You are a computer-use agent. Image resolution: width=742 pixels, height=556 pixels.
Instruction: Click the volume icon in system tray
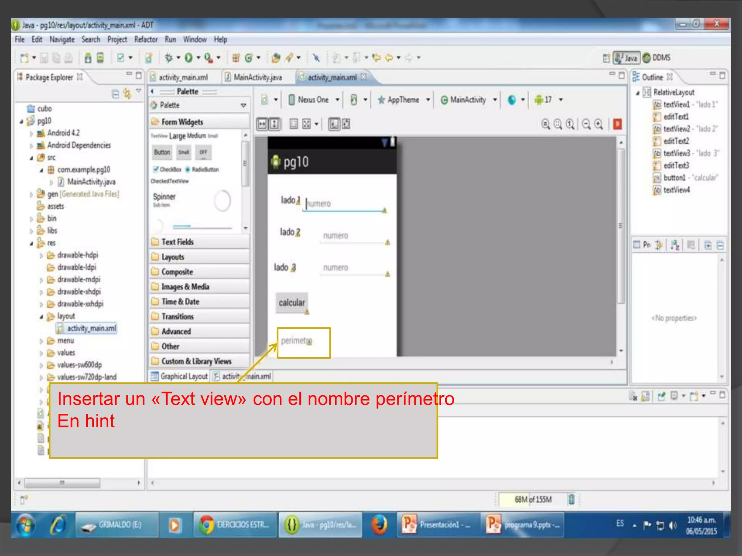672,525
